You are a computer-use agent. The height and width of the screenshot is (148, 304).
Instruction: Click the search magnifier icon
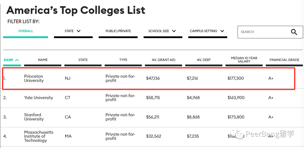tap(294, 32)
